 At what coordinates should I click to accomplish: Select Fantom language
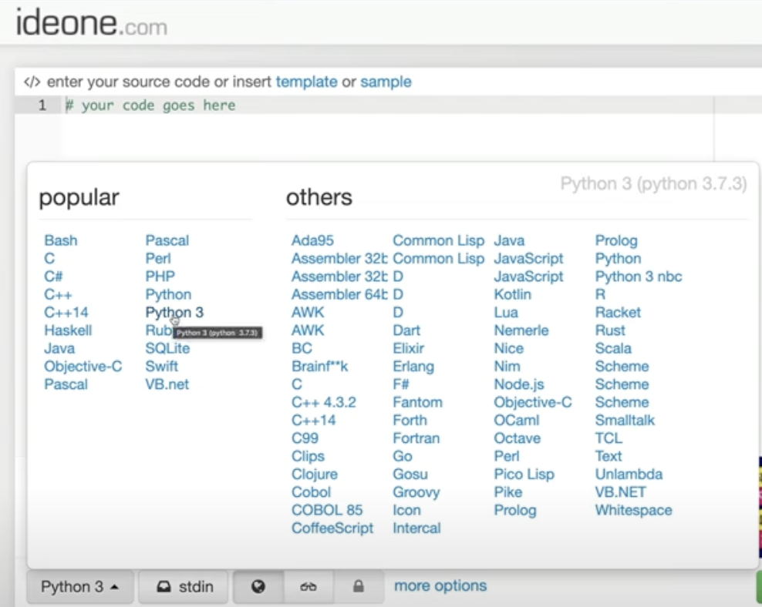pos(417,402)
